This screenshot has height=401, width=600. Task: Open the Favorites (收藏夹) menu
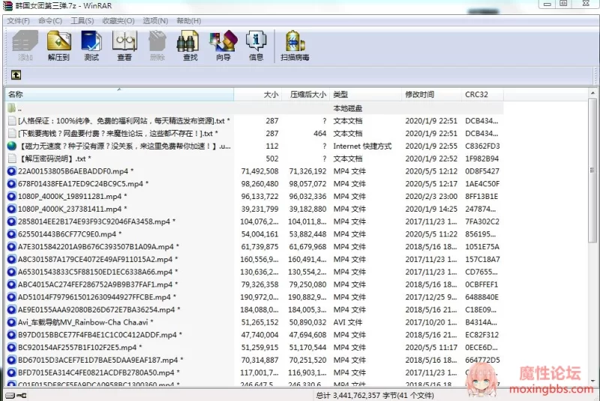(x=118, y=21)
